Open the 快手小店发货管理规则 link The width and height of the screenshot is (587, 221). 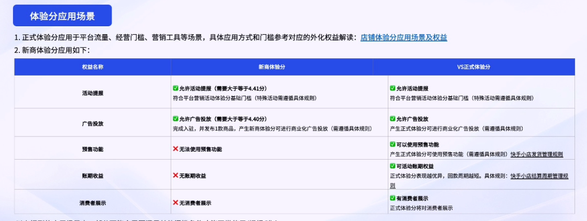537,154
